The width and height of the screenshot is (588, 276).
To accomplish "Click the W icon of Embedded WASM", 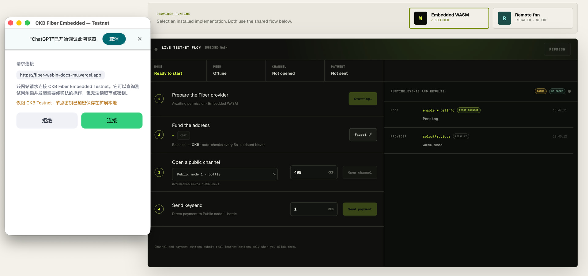I will pyautogui.click(x=420, y=18).
